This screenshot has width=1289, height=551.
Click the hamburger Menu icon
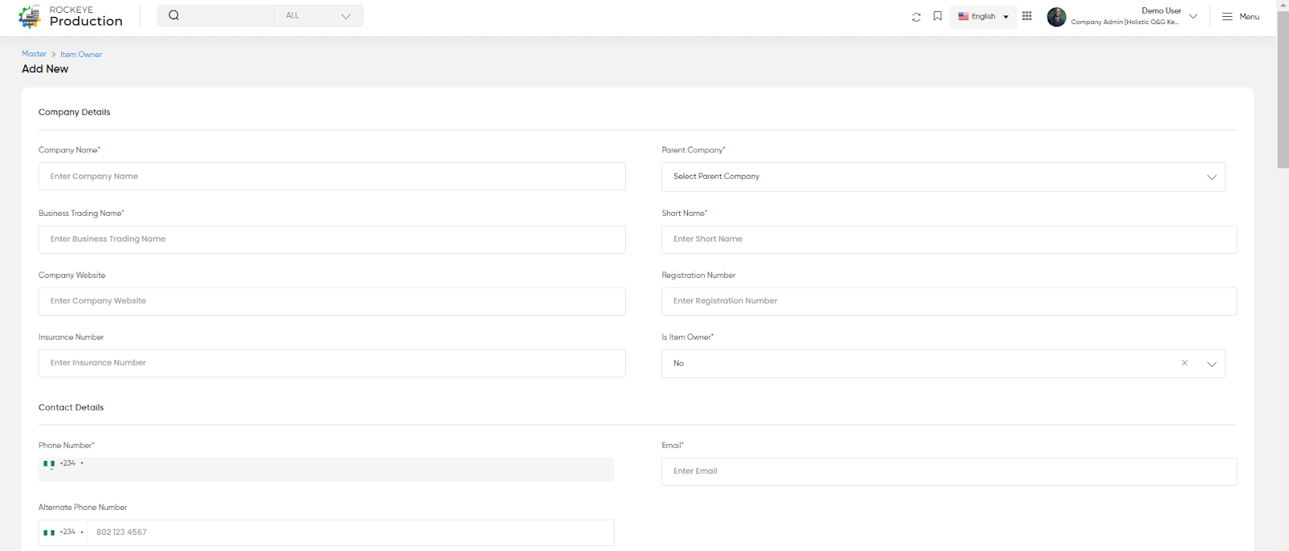[1227, 16]
